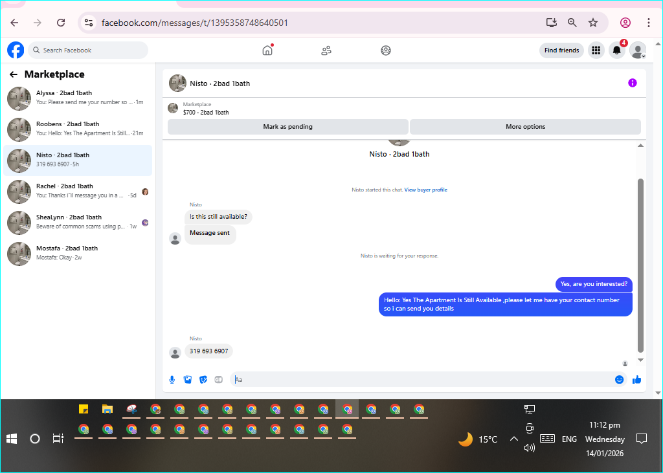663x473 pixels.
Task: Open the Windows Start menu
Action: click(12, 439)
